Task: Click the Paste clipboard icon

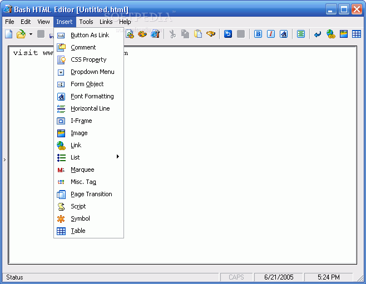Action: tap(198, 34)
